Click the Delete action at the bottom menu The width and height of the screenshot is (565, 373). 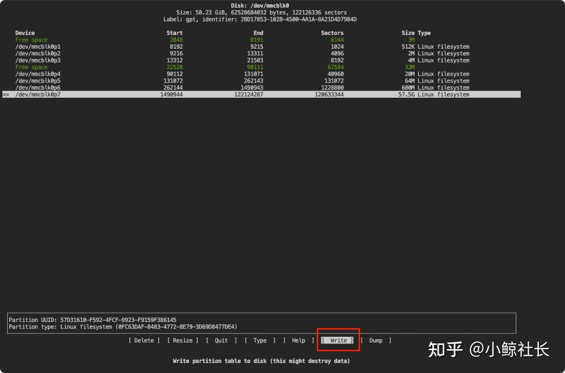click(143, 340)
